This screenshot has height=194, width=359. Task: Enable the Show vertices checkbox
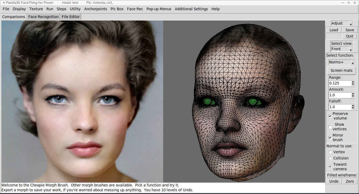[x=330, y=127]
